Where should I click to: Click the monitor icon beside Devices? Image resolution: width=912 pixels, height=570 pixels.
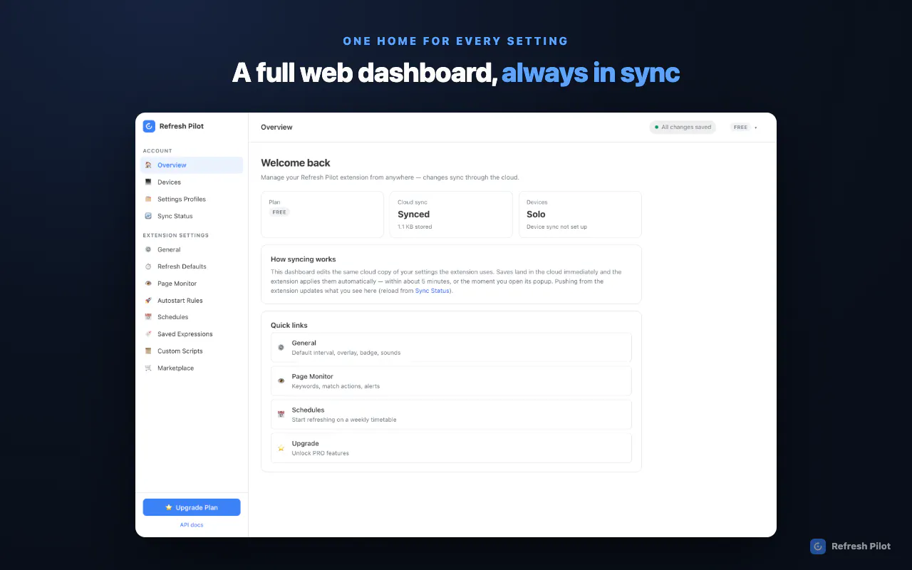point(148,182)
